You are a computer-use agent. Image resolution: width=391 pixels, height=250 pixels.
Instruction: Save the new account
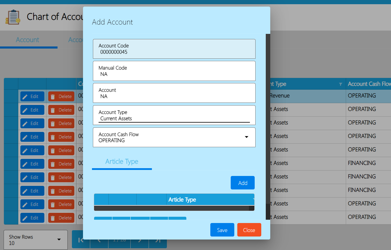[x=222, y=230]
